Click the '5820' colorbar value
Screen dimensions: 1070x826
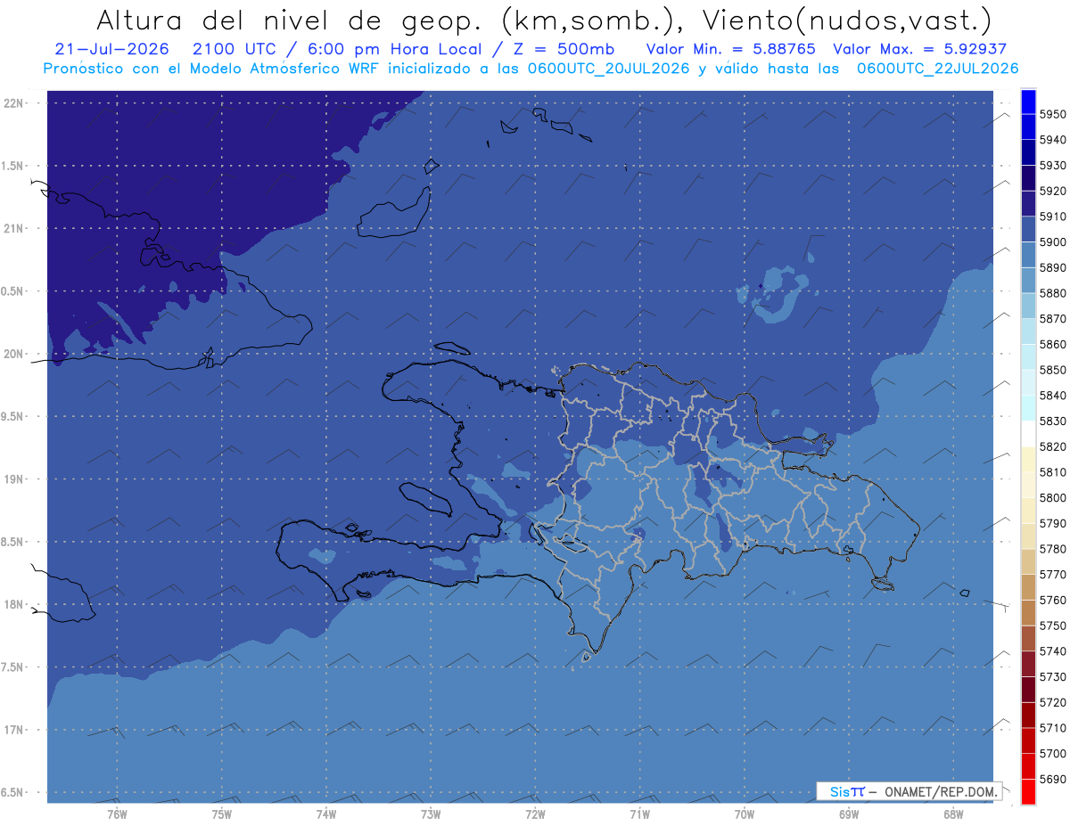[1052, 446]
